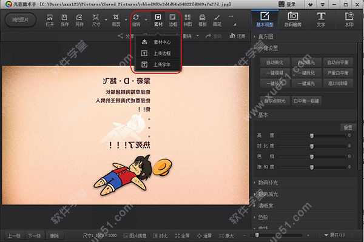The height and width of the screenshot is (242, 364).
Task: Click the 模板 template icon
Action: pos(203,20)
